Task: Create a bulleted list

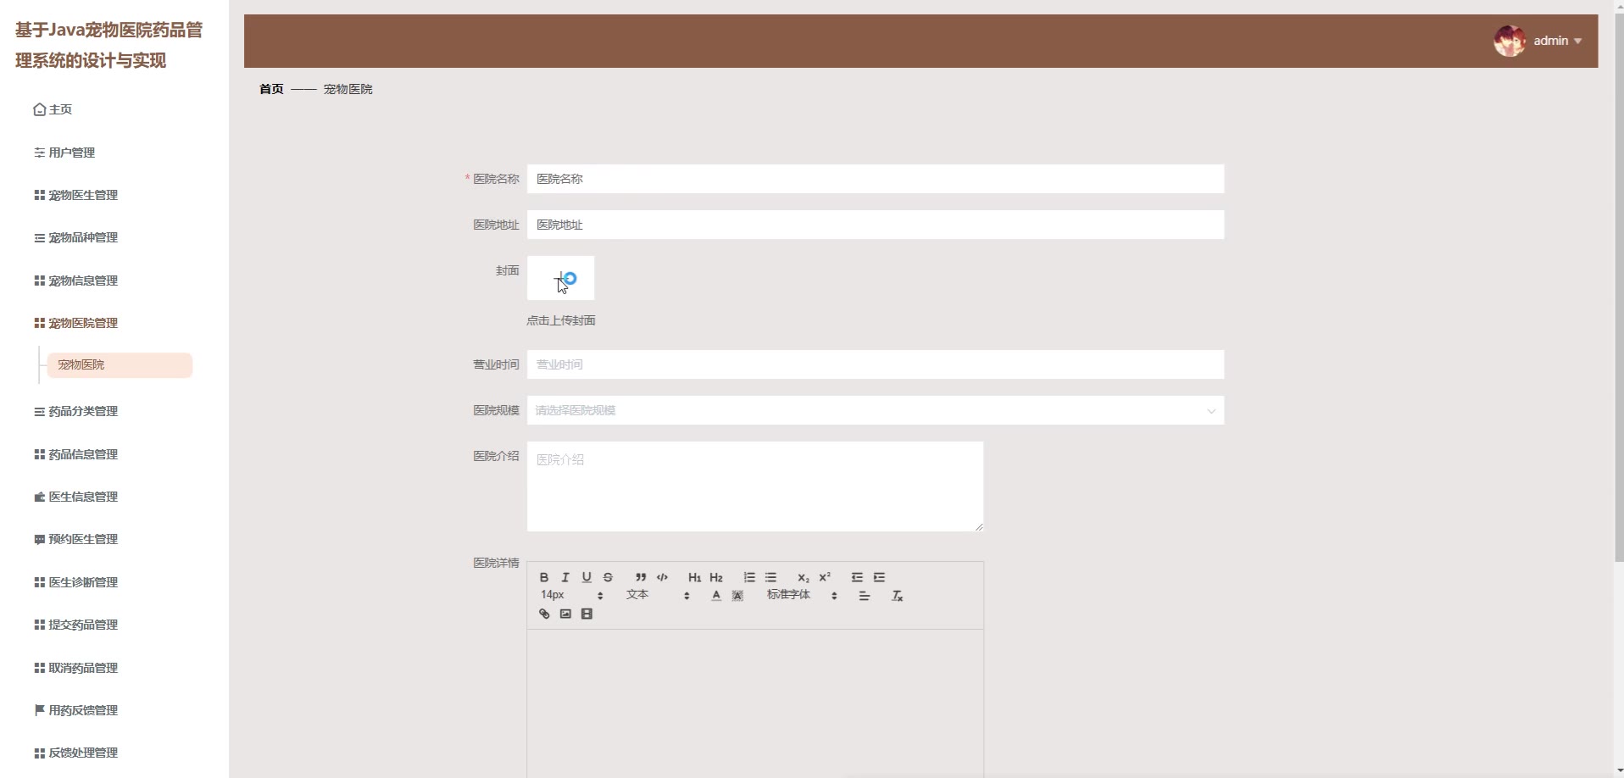Action: point(770,577)
